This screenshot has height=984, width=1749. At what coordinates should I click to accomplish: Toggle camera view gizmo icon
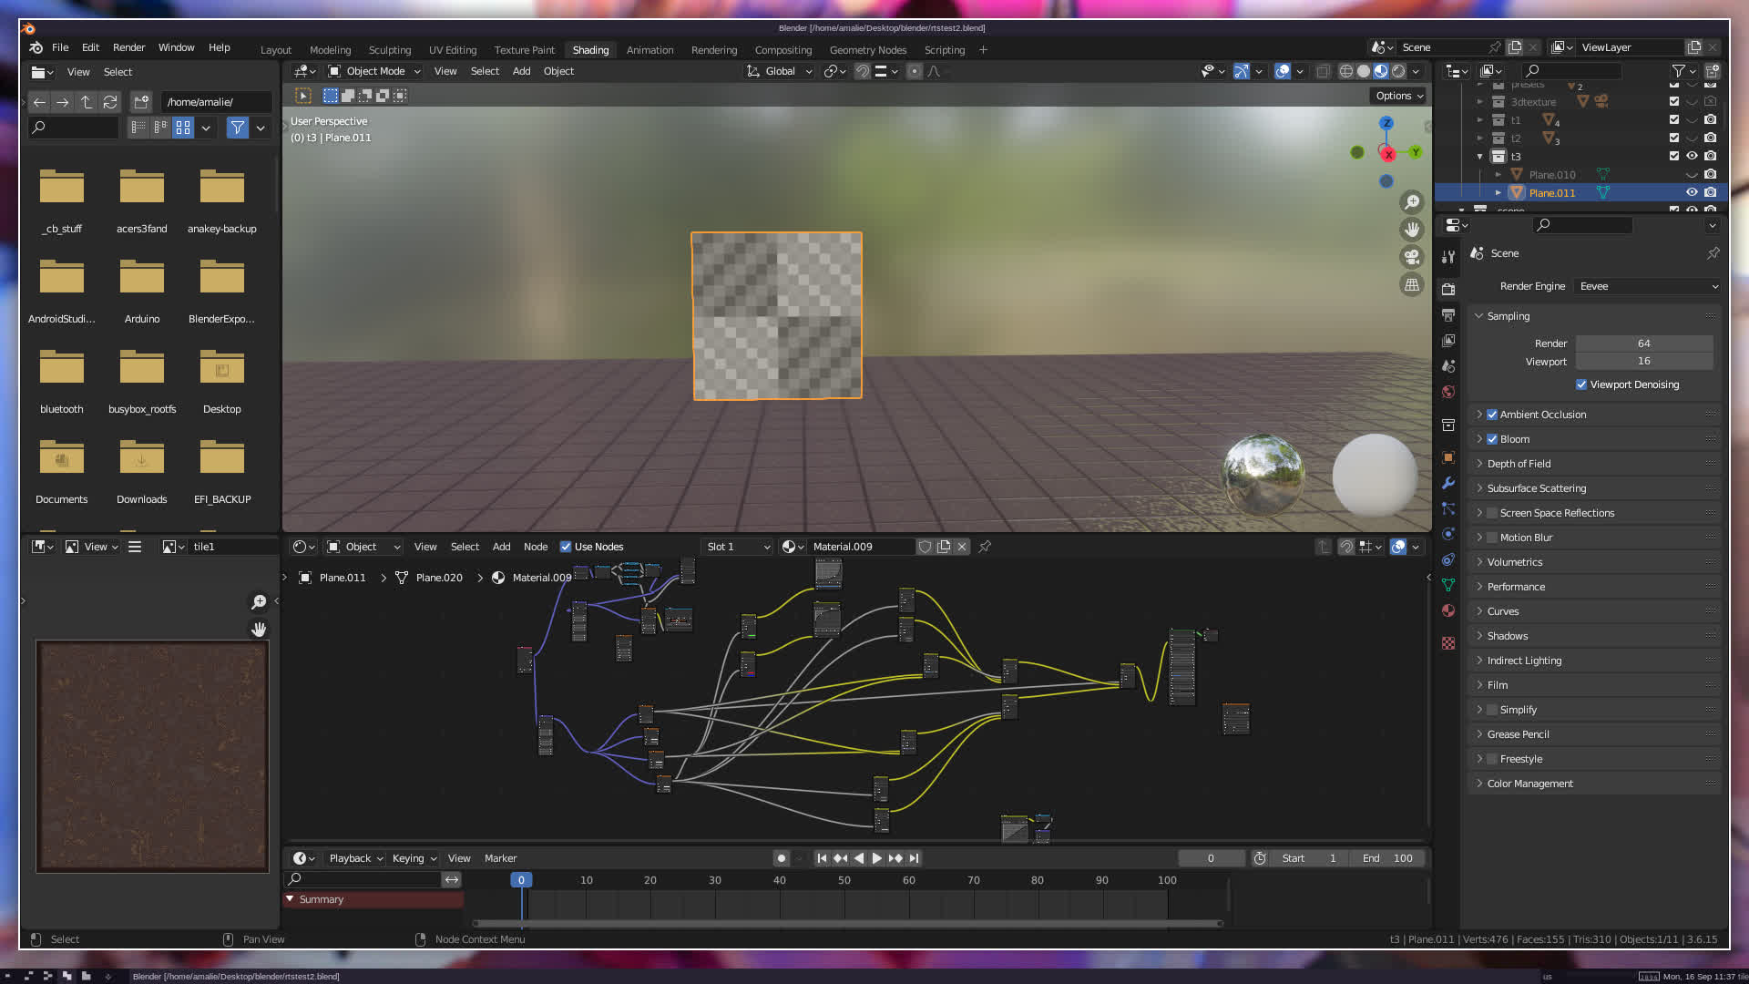pyautogui.click(x=1412, y=257)
